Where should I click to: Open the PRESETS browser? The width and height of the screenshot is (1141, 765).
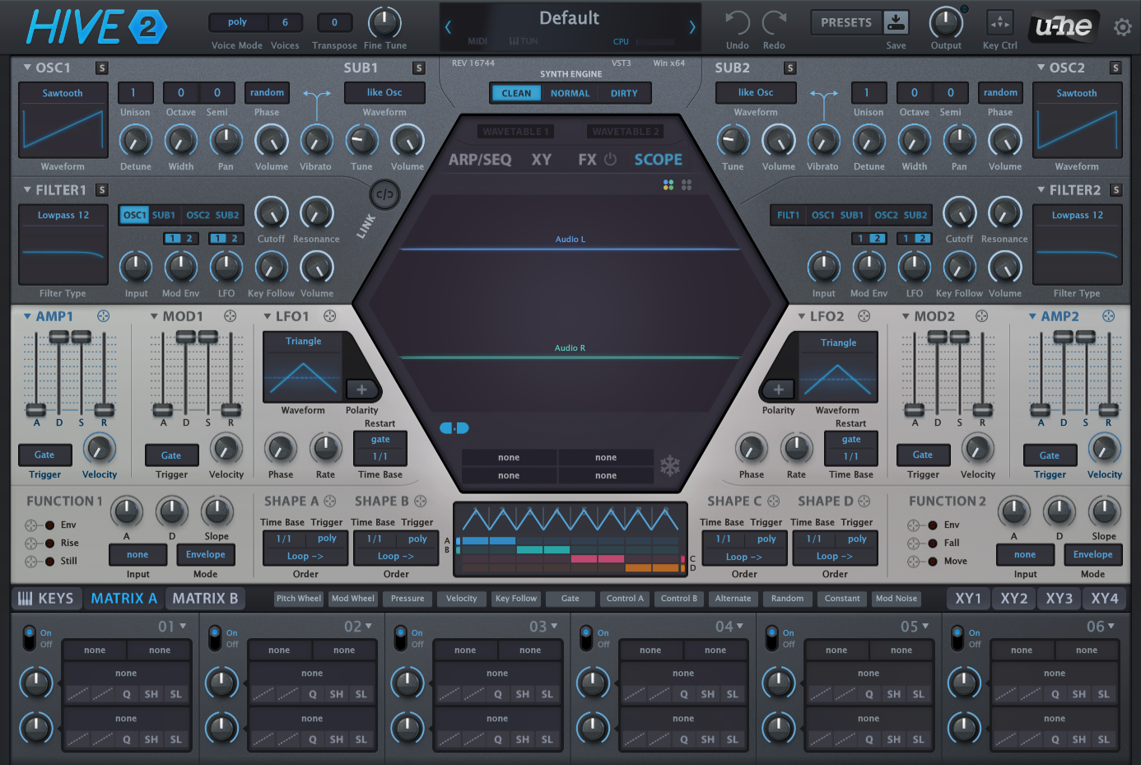coord(845,22)
